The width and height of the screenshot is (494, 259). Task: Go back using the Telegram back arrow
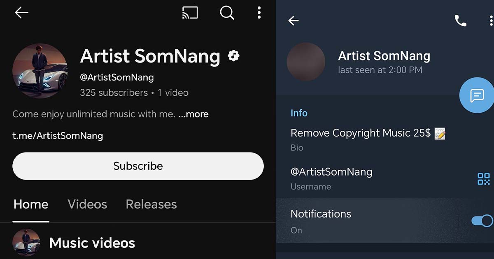pos(294,21)
